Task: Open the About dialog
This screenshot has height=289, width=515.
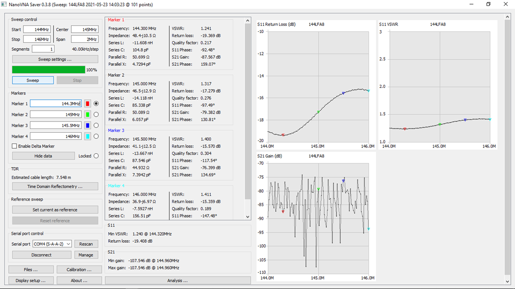Action: 79,280
